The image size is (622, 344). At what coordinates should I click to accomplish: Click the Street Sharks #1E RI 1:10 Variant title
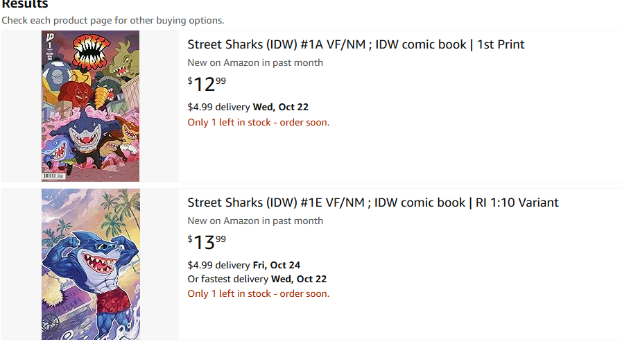pyautogui.click(x=372, y=203)
